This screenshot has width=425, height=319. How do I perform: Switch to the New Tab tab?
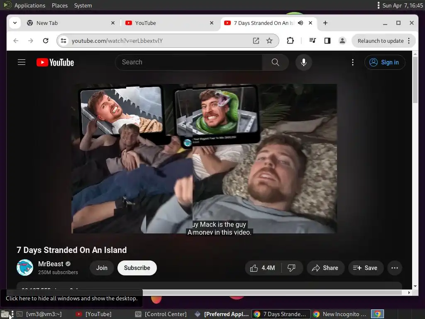click(71, 23)
